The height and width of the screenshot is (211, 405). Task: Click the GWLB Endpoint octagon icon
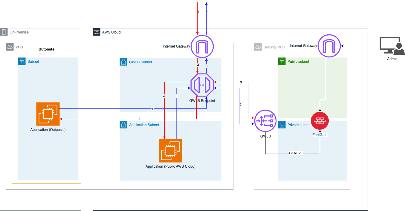coord(202,85)
